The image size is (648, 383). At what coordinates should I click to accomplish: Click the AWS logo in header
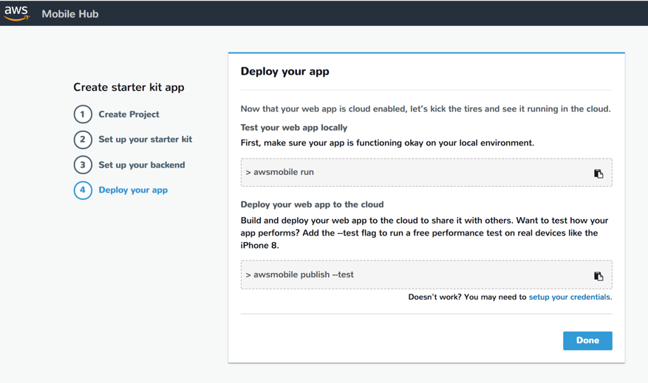[16, 13]
